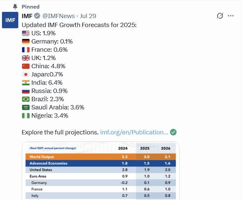The image size is (242, 200).
Task: Click the Saudi Arabia flag emoji
Action: tap(26, 107)
